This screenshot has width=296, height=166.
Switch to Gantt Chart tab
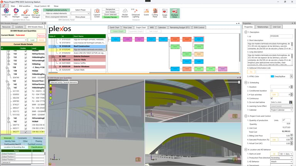click(114, 28)
